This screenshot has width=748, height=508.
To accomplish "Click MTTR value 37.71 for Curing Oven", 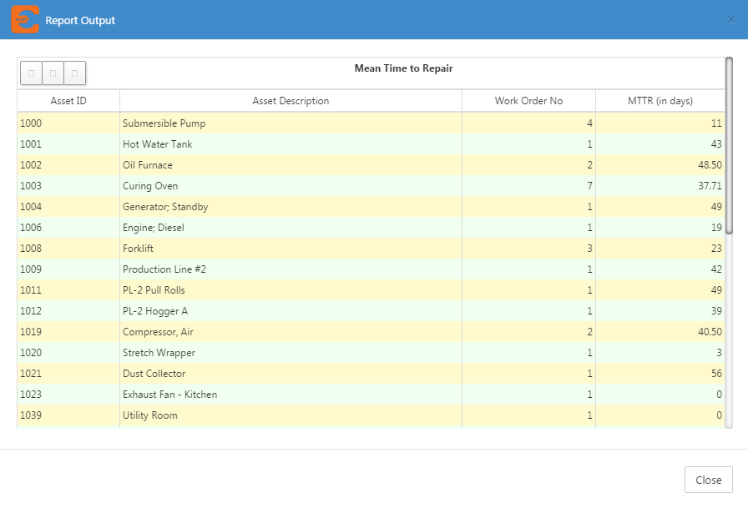I will point(710,186).
